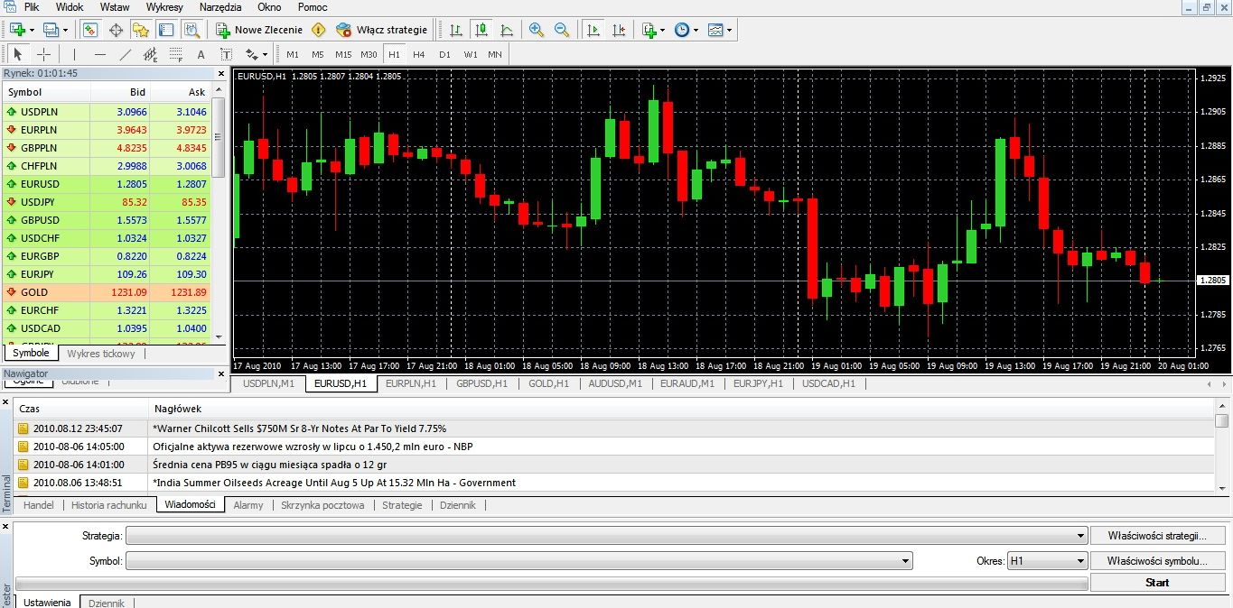Open the Symbol dropdown in tester
Image resolution: width=1233 pixels, height=608 pixels.
(x=519, y=561)
